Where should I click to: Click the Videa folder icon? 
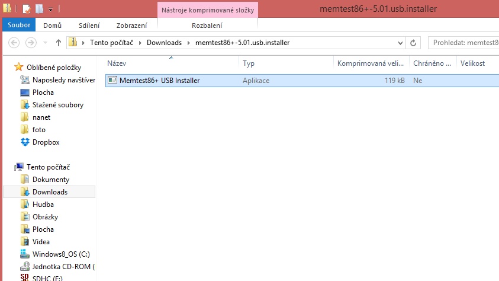(25, 241)
